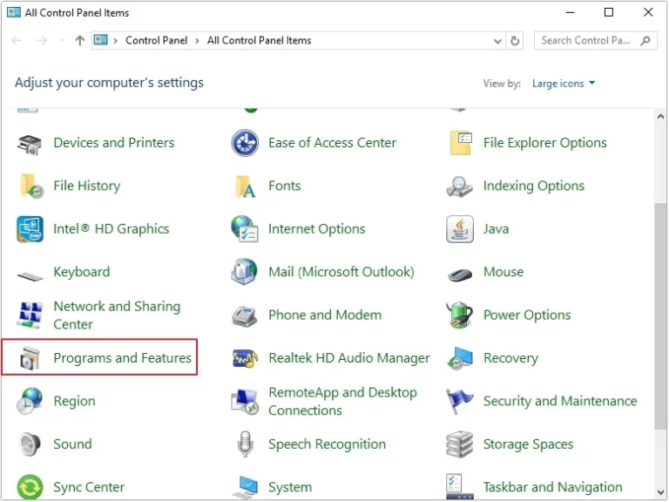Open the Speech Recognition microphone icon
This screenshot has width=669, height=502.
pos(245,444)
